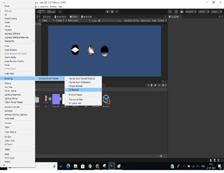Switch to the Animator tab
This screenshot has width=224, height=173.
(86, 16)
